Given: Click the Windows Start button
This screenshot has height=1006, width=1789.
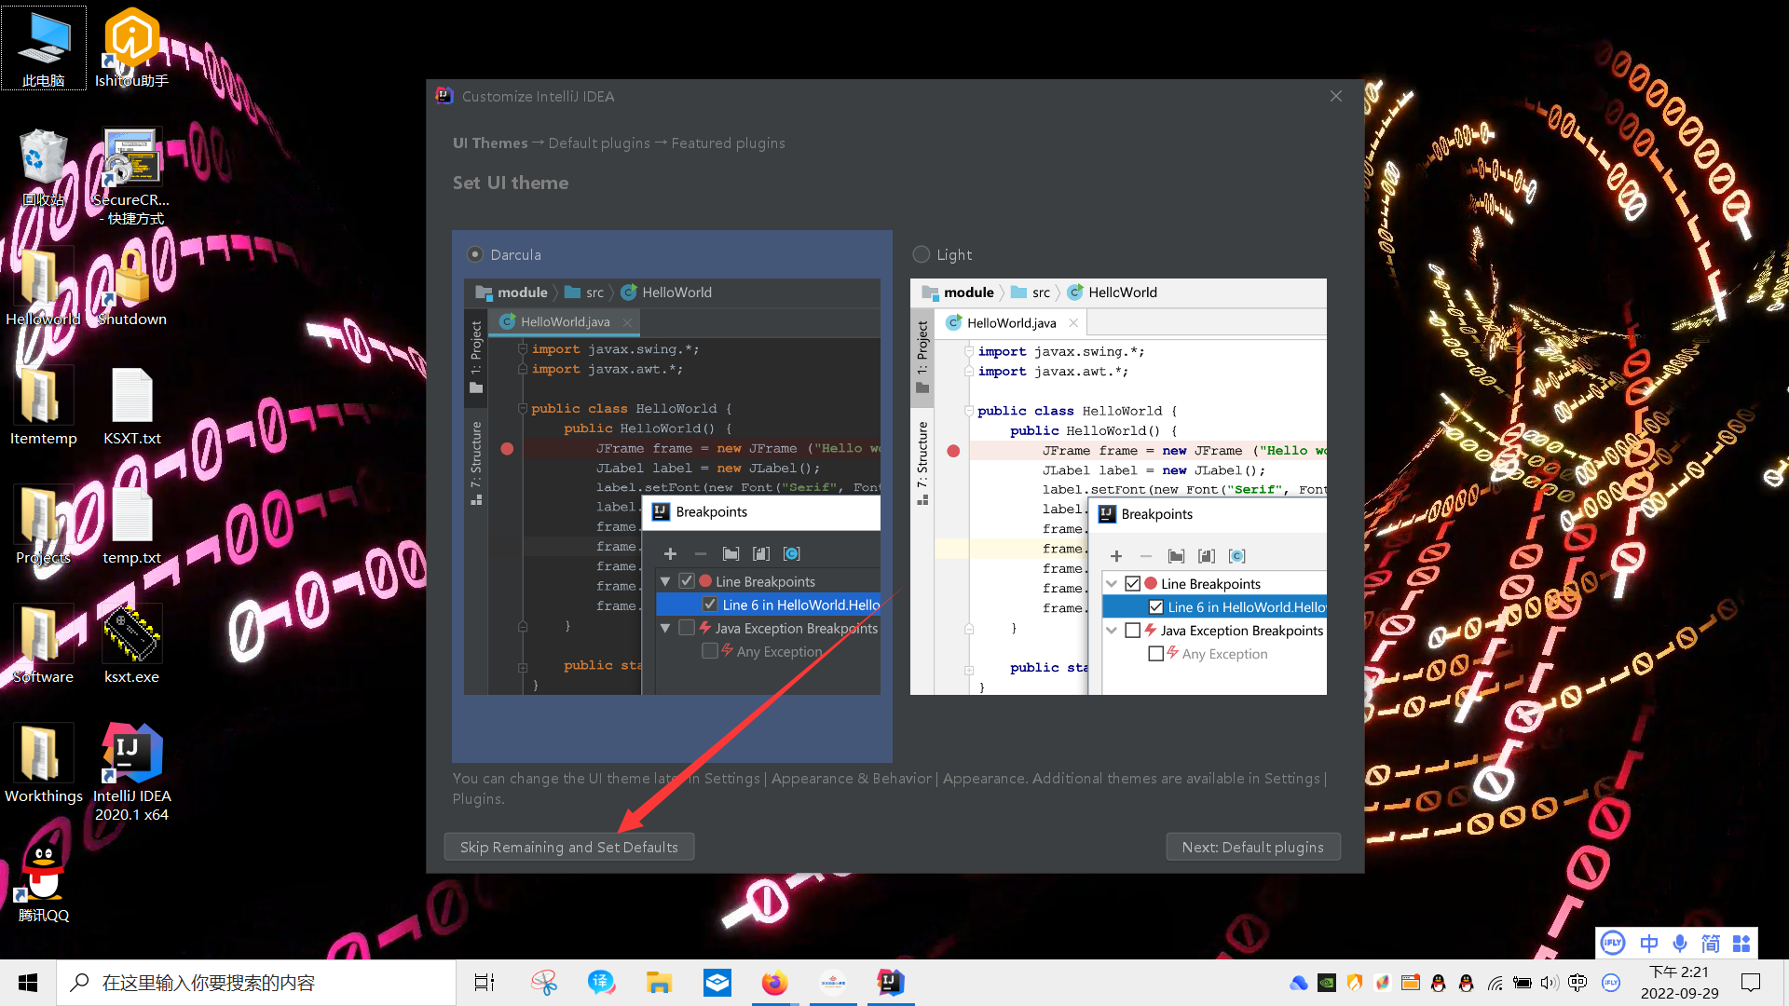Looking at the screenshot, I should 28,983.
